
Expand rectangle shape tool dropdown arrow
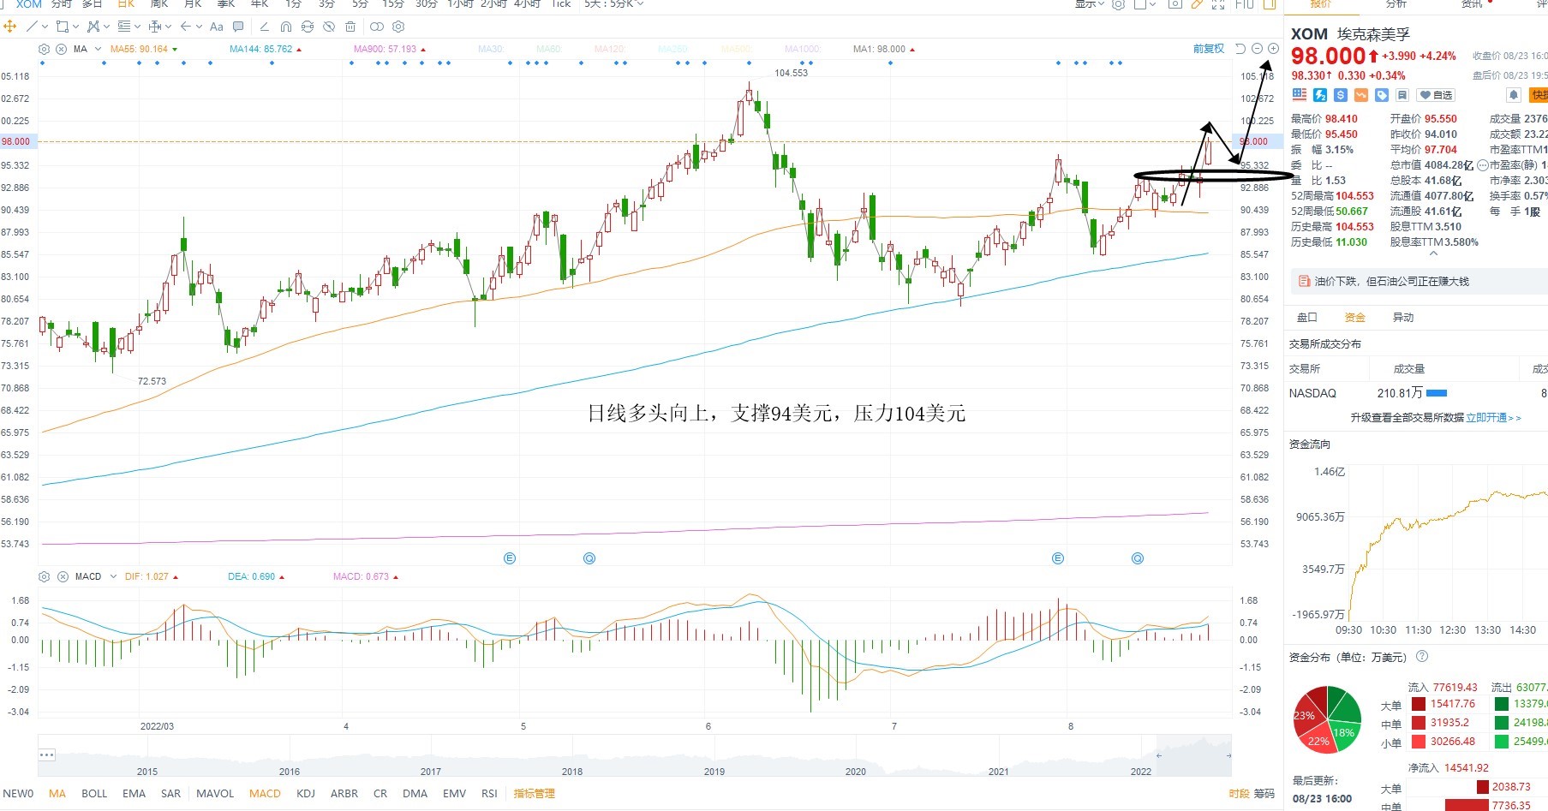pyautogui.click(x=75, y=27)
